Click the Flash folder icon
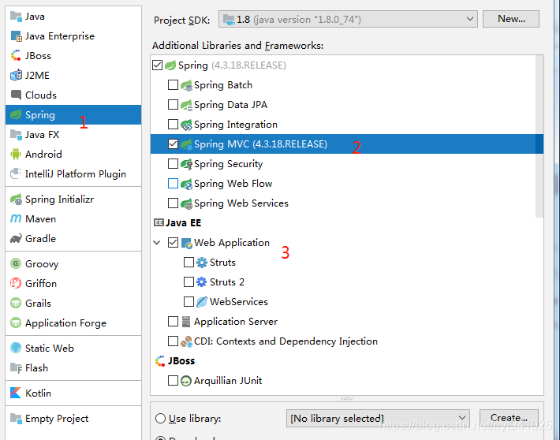The image size is (560, 440). (16, 368)
